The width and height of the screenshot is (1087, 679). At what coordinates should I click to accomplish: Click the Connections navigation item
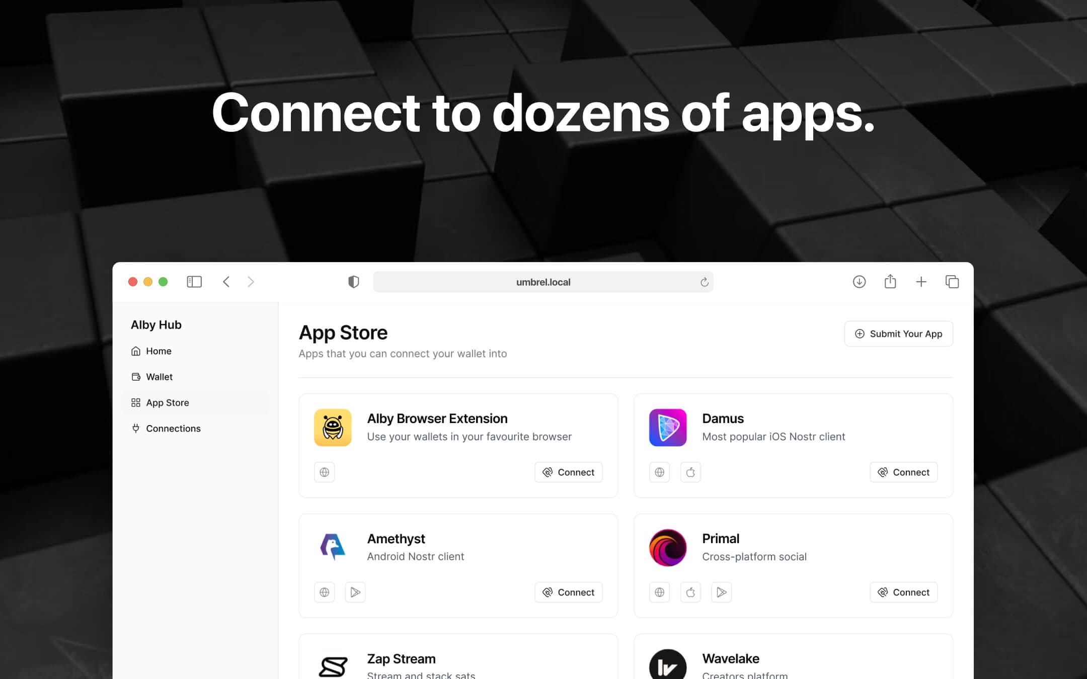tap(173, 428)
